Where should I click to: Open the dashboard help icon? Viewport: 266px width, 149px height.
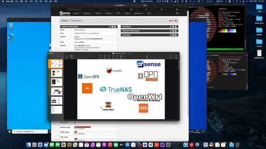pyautogui.click(x=176, y=21)
